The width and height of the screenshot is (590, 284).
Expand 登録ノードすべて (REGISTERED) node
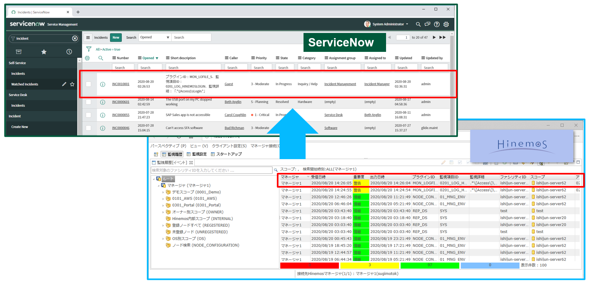pos(163,225)
